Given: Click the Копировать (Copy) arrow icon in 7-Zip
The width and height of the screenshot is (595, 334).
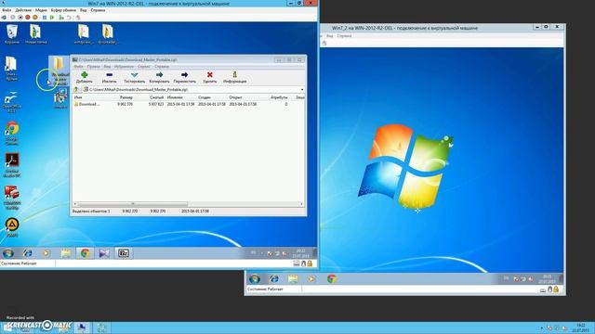Looking at the screenshot, I should point(159,75).
